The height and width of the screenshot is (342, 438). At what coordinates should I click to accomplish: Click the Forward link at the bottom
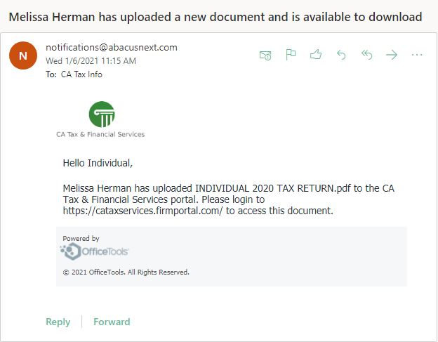click(112, 322)
